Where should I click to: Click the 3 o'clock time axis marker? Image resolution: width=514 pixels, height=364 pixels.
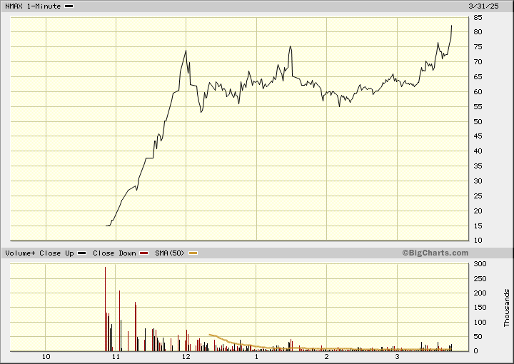(x=396, y=356)
